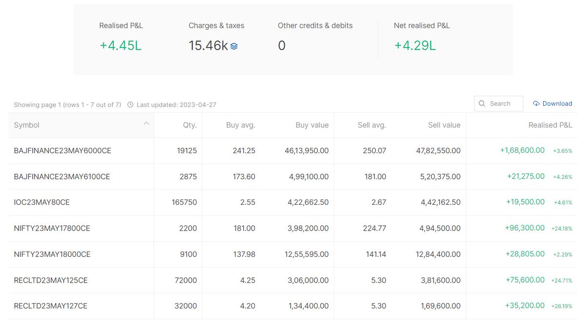Click the clock icon beside Last updated
The image size is (585, 325).
pos(130,105)
